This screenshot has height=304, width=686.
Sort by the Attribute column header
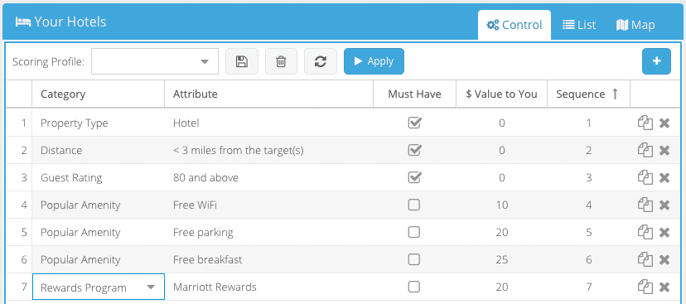pos(268,94)
